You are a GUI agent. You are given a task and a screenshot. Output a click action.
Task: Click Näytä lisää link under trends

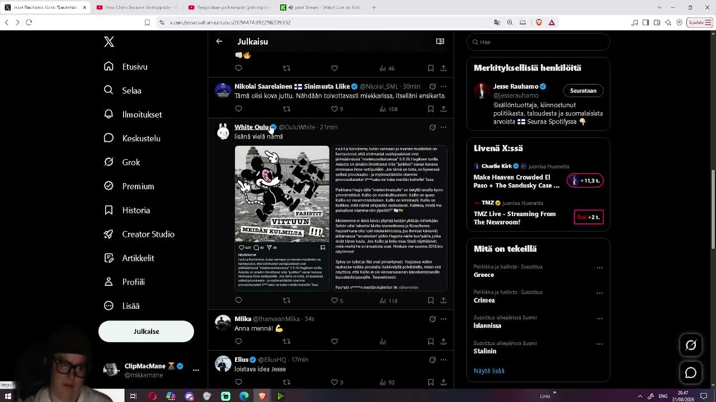coord(489,371)
